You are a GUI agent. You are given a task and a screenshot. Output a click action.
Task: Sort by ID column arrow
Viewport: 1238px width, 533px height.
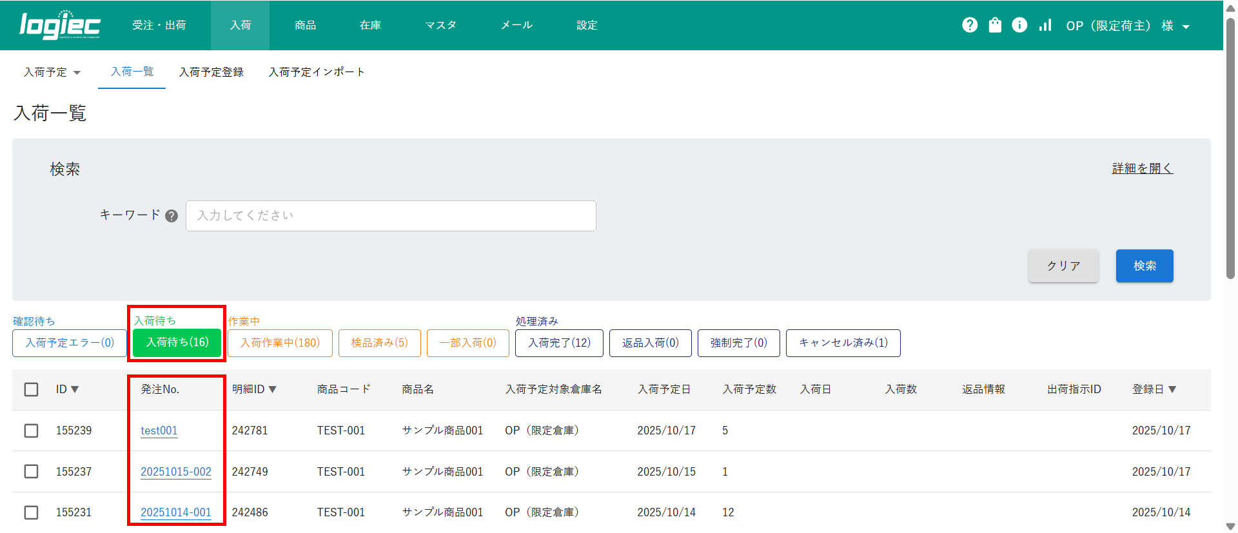75,389
